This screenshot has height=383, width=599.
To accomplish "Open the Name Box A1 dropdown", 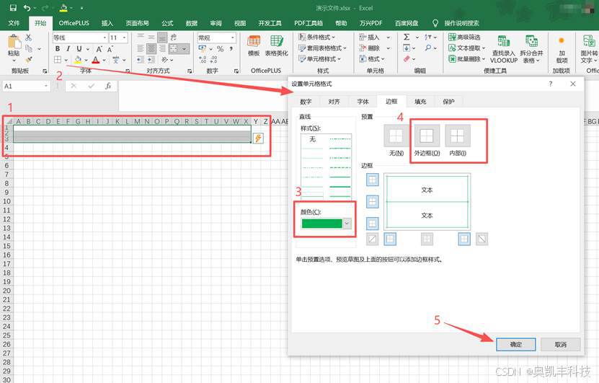I will [x=46, y=86].
